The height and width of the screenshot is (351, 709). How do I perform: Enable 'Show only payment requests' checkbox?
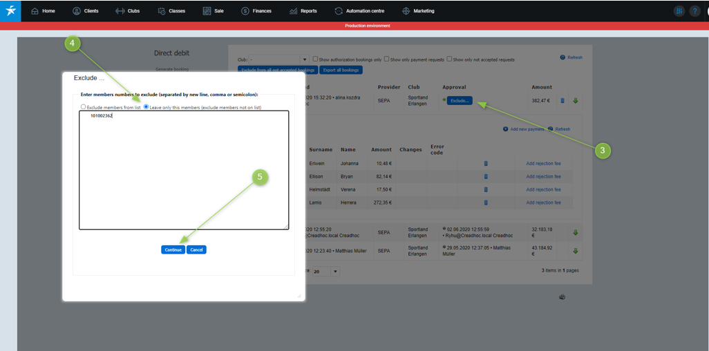pyautogui.click(x=386, y=59)
